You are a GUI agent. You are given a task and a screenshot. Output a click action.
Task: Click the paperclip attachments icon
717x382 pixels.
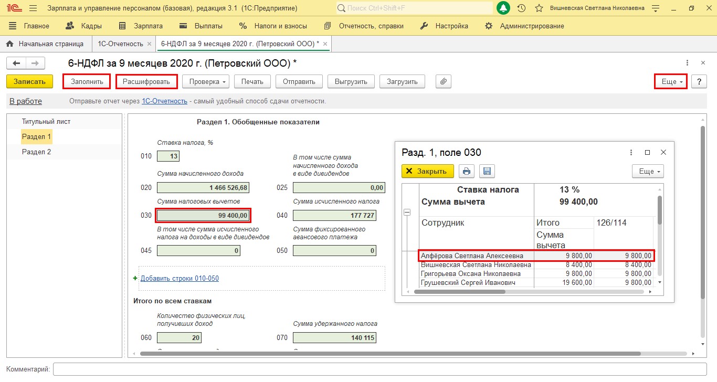point(444,81)
